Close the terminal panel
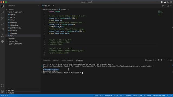The height and width of the screenshot is (97, 173). pos(171,60)
